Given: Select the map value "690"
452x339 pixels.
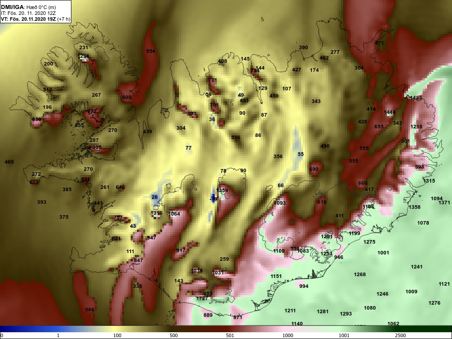Looking at the screenshot, I should pyautogui.click(x=314, y=169).
